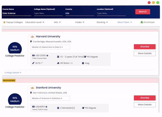This screenshot has height=117, width=162.
Task: Expand College Details for Harvard
Action: coord(13,72)
